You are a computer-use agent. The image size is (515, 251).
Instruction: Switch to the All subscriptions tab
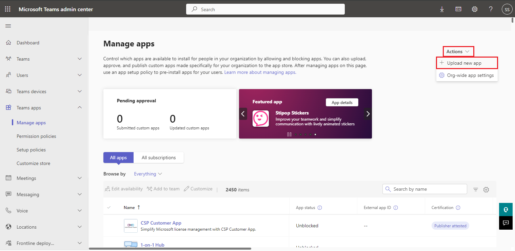coord(159,158)
